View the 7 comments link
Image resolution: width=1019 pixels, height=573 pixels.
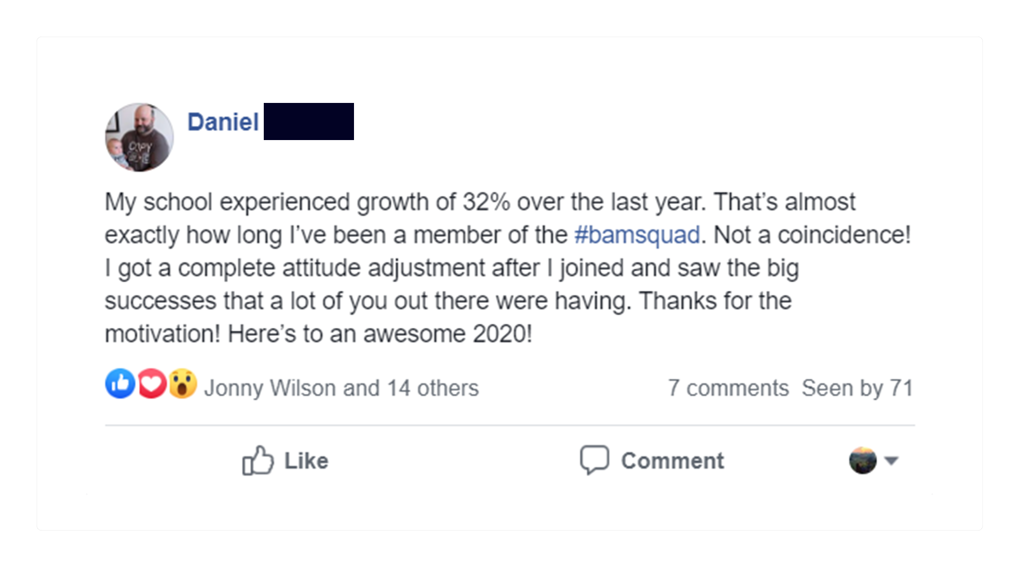[728, 388]
